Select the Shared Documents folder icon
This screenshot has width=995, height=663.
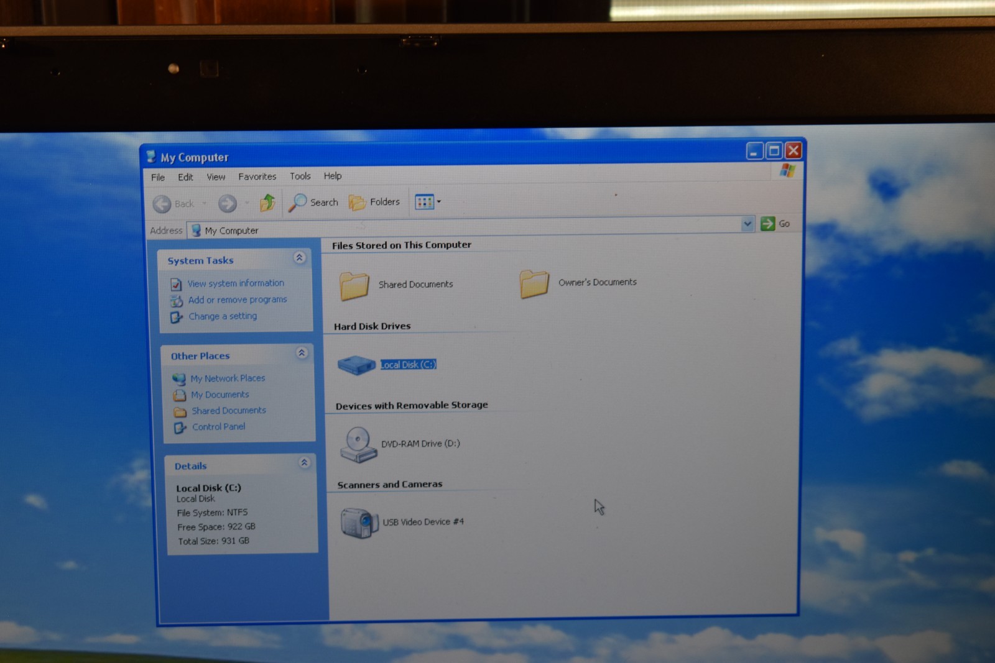354,286
